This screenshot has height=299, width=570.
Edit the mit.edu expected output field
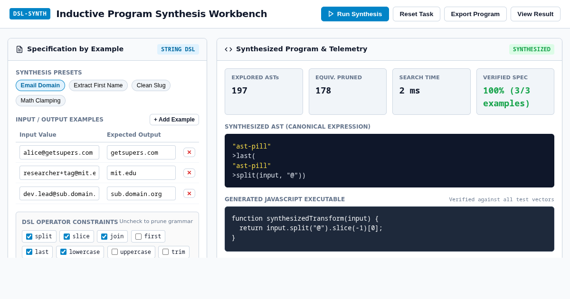click(141, 173)
